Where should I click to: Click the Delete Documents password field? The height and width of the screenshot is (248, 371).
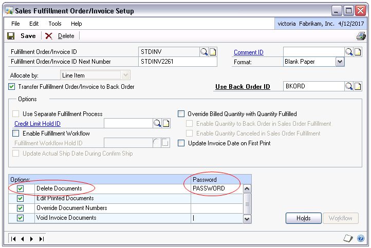pos(216,188)
